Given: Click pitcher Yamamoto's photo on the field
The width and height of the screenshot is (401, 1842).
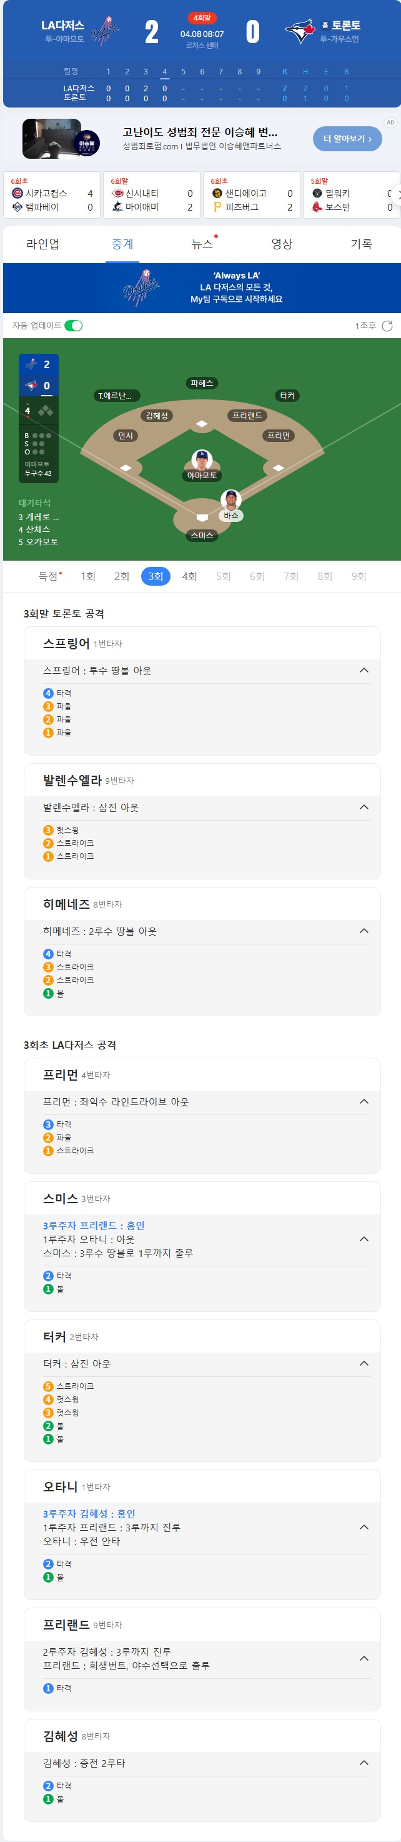Looking at the screenshot, I should point(202,460).
